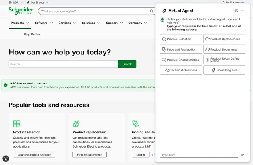Open the Solutions menu
Viewport: 253px width, 165px height.
pyautogui.click(x=89, y=23)
